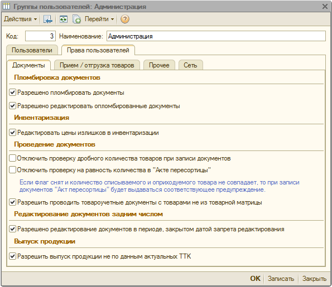Open the Действия dropdown menu
This screenshot has height=287, width=332.
coord(20,20)
